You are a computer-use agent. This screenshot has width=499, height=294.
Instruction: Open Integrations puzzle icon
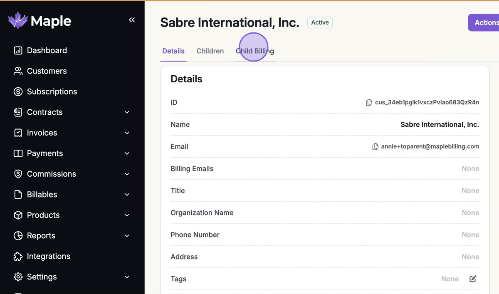coord(18,256)
